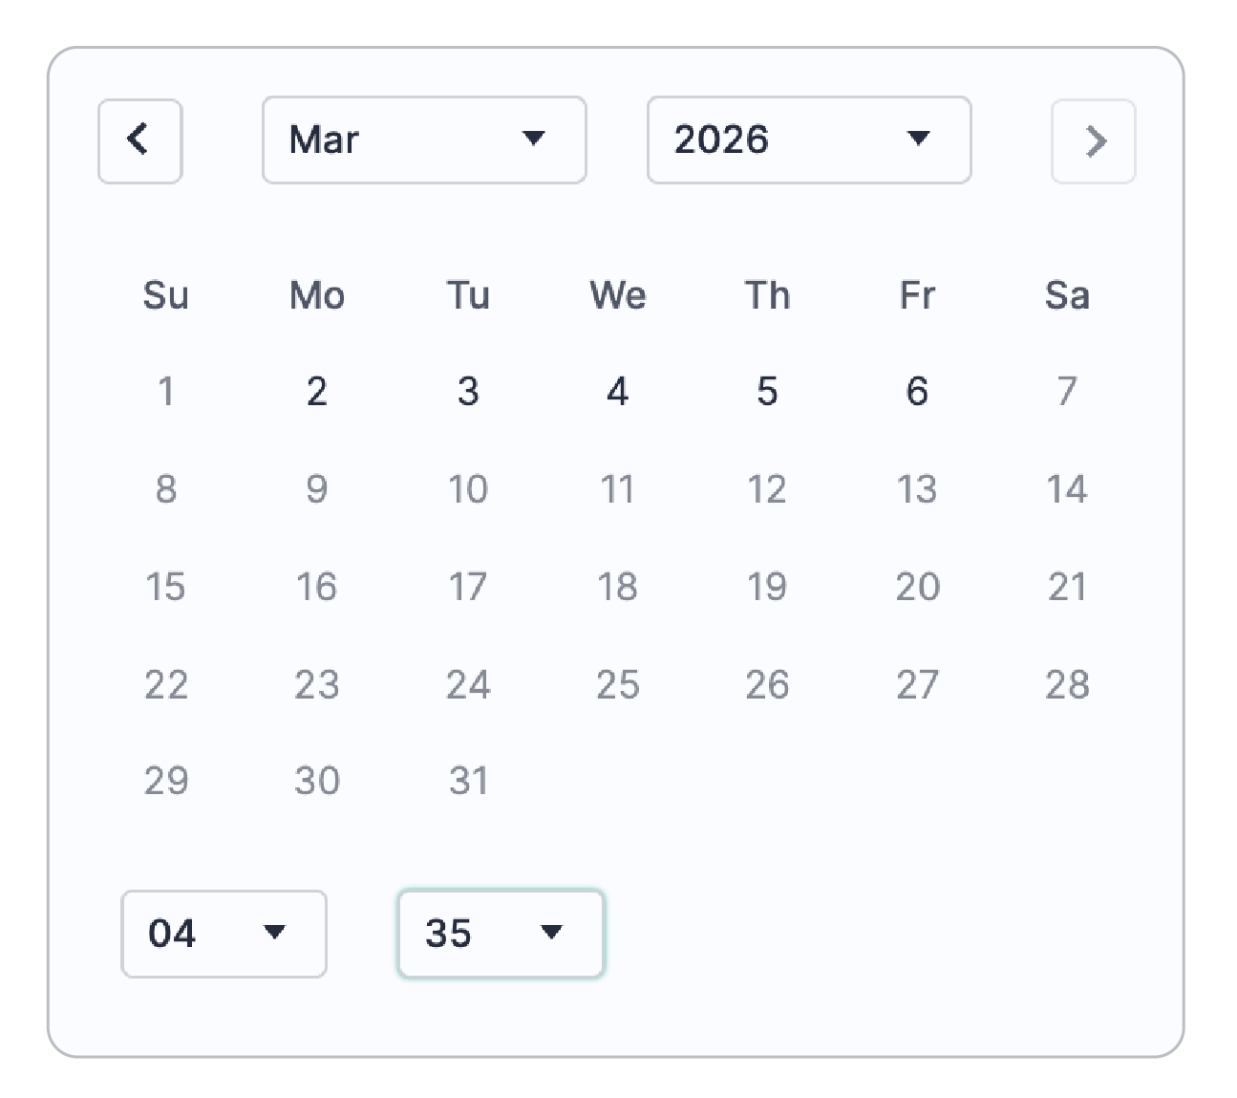
Task: Click Saturday March 7
Action: 1067,392
